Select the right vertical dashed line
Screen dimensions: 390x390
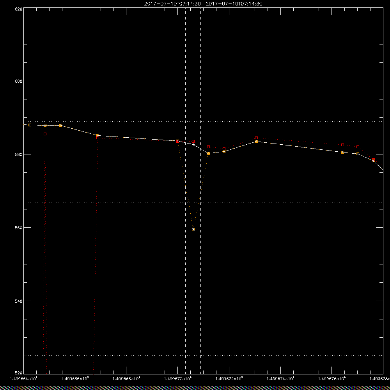(200, 190)
